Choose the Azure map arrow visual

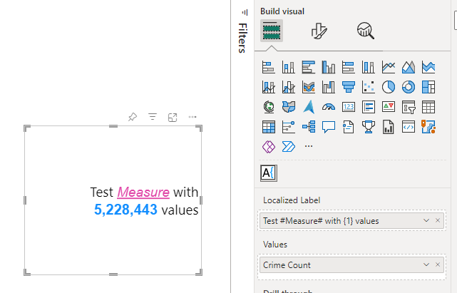tap(309, 107)
